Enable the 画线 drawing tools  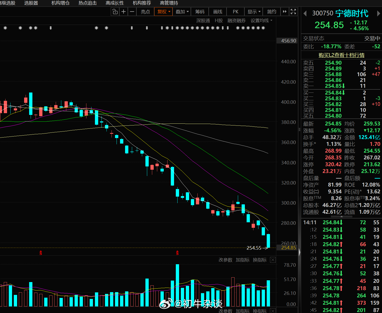(x=218, y=12)
